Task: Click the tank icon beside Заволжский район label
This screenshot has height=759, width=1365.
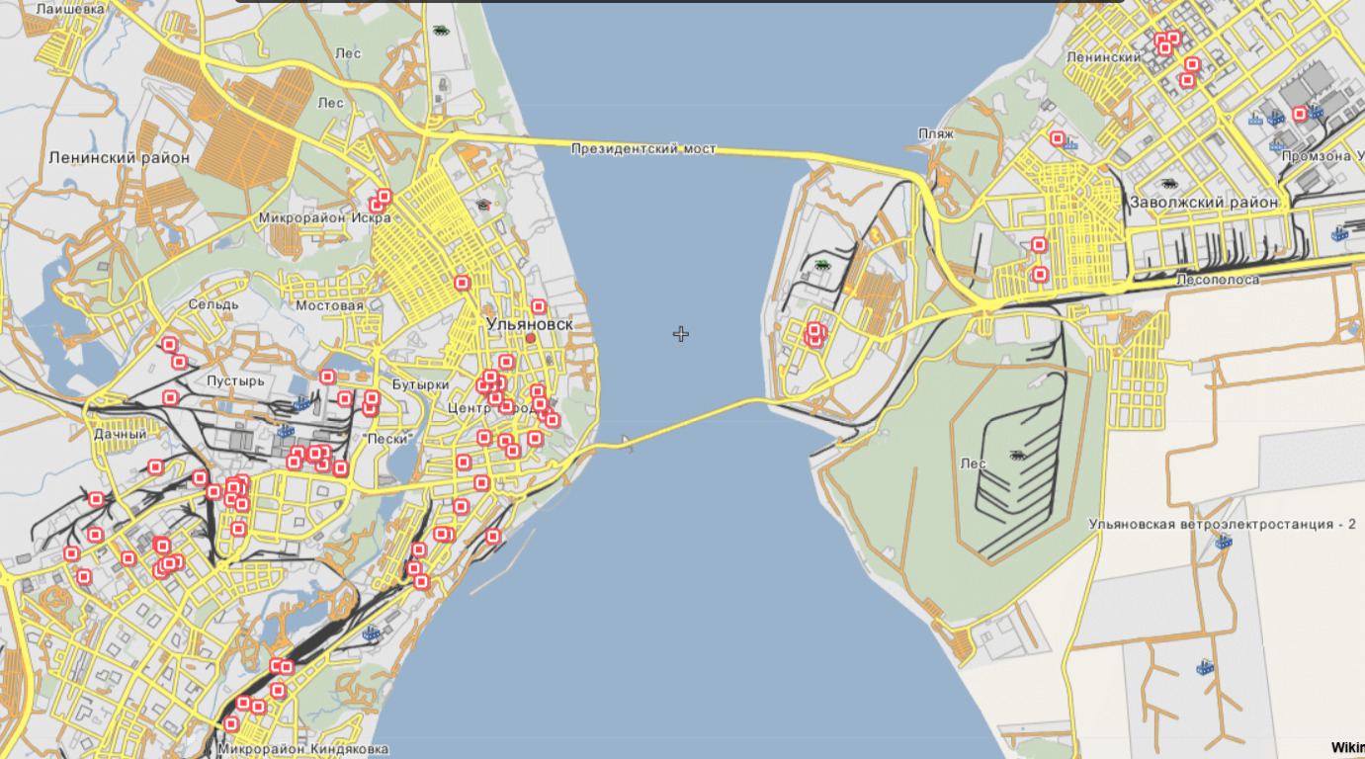Action: 1169,183
